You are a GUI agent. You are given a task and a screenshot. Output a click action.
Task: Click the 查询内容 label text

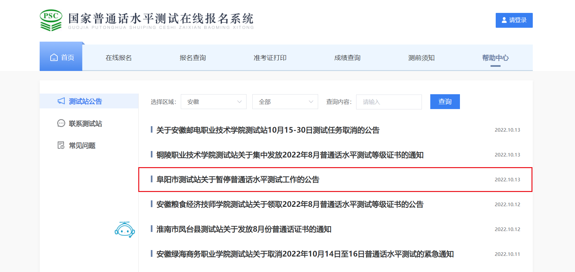coord(339,102)
